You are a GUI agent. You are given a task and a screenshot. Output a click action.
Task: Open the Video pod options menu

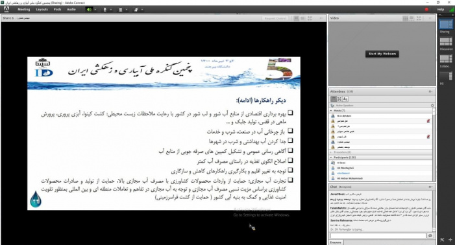coord(430,18)
